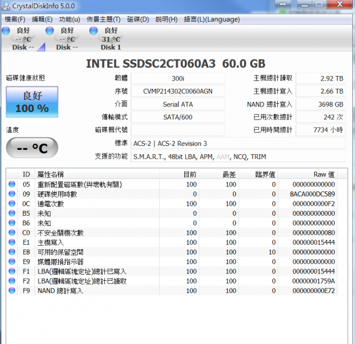Click the Raw 值 column header
The width and height of the screenshot is (355, 344).
point(323,174)
